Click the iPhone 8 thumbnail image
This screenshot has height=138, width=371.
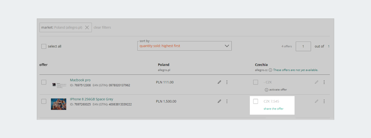tap(59, 104)
